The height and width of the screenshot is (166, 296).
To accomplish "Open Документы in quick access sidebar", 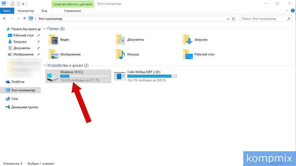I will coord(19,48).
